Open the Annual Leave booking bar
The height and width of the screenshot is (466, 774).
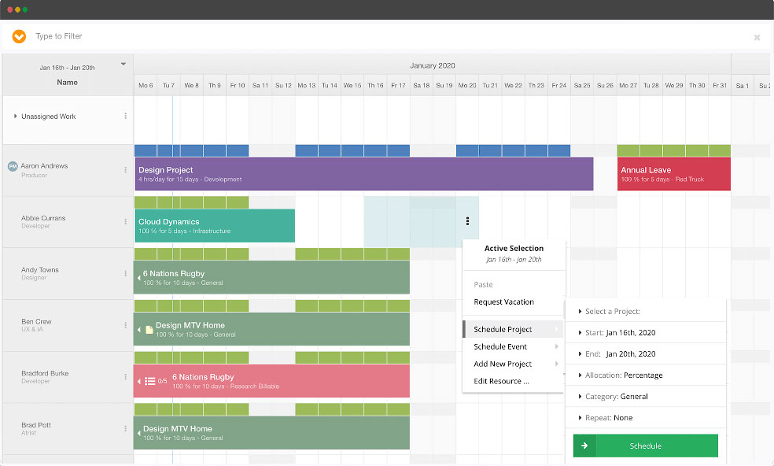(x=674, y=174)
